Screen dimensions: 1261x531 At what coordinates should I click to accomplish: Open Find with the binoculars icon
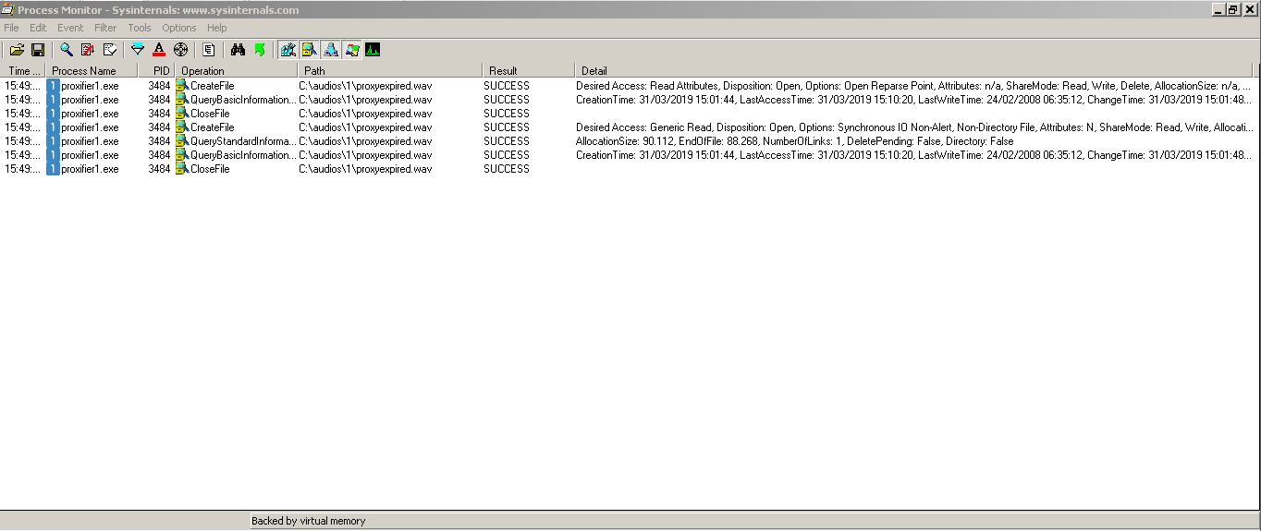[238, 50]
